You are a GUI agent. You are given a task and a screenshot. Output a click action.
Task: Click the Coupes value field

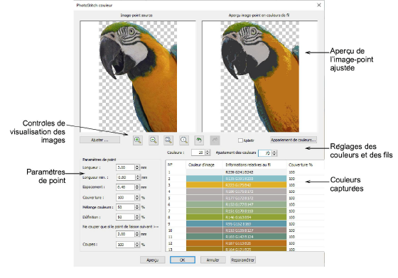125,245
